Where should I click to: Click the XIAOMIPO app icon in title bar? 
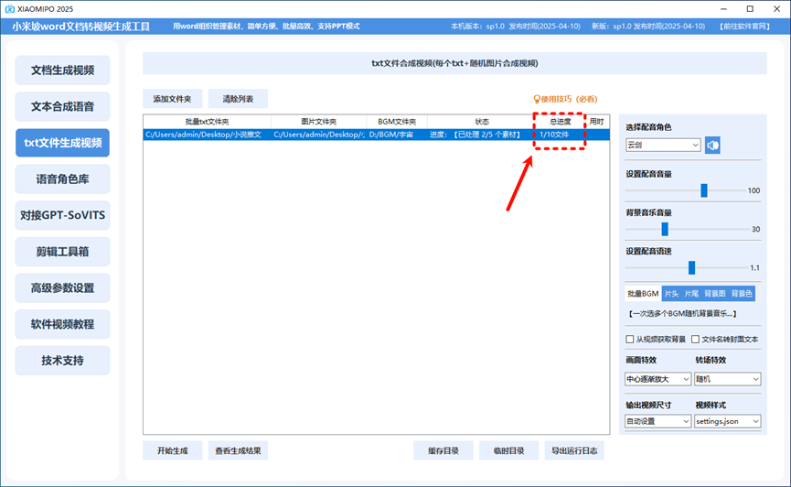point(9,9)
